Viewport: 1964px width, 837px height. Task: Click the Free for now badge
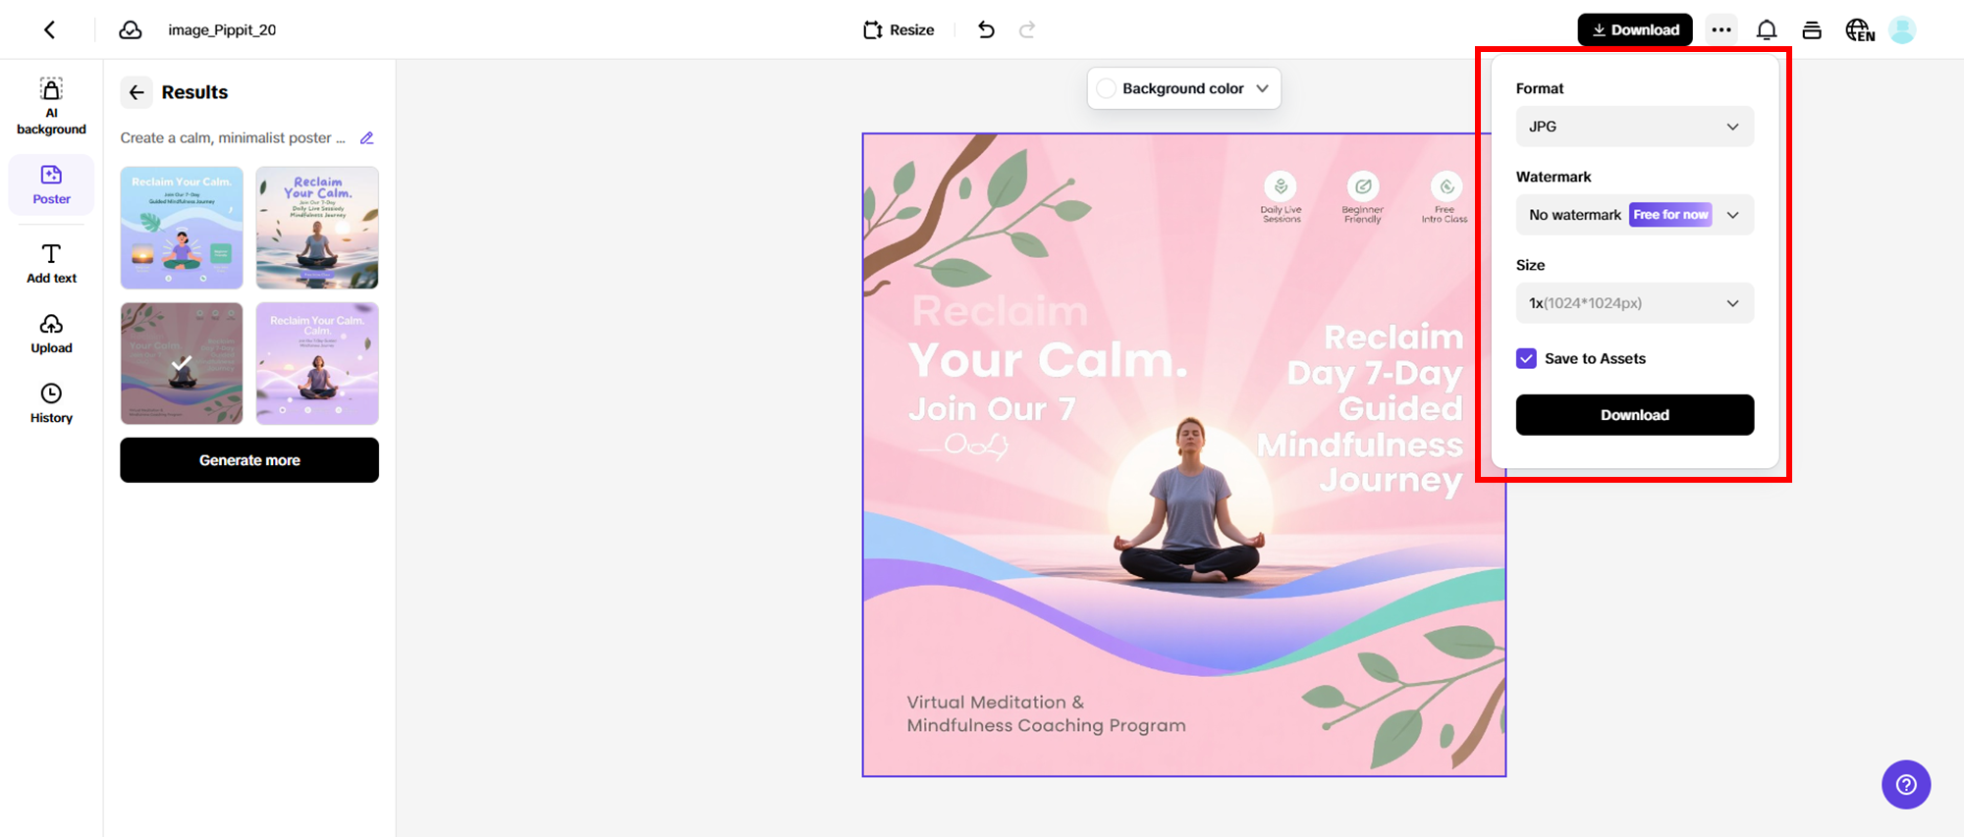(x=1670, y=215)
